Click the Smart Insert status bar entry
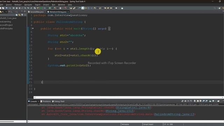Image resolution: width=224 pixels, height=126 pixels. (x=148, y=125)
